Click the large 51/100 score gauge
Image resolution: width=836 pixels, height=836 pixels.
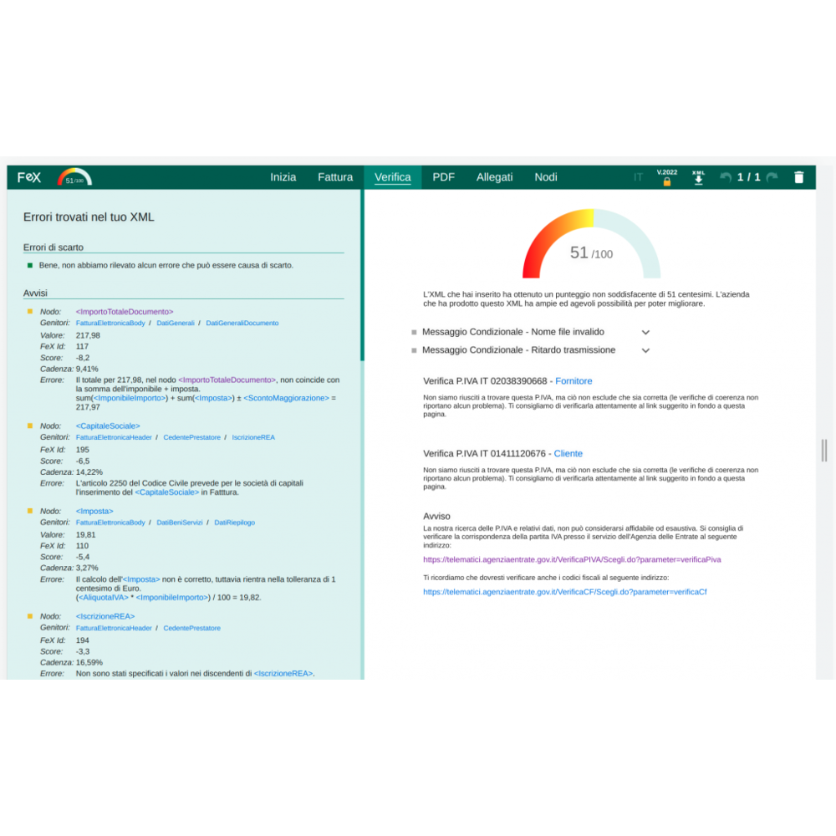pyautogui.click(x=591, y=245)
